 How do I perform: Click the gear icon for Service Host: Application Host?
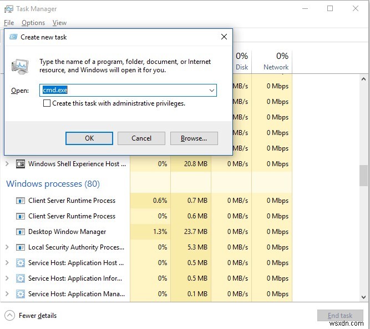tap(21, 263)
